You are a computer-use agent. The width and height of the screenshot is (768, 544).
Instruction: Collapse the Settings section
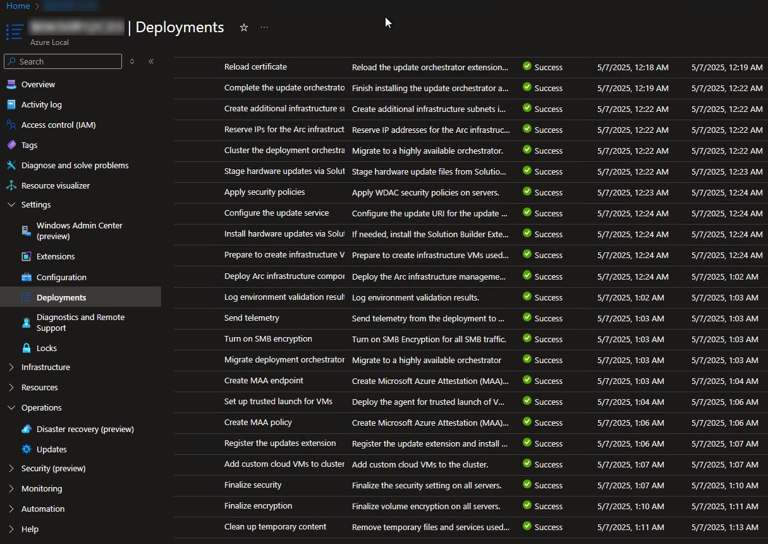point(11,204)
